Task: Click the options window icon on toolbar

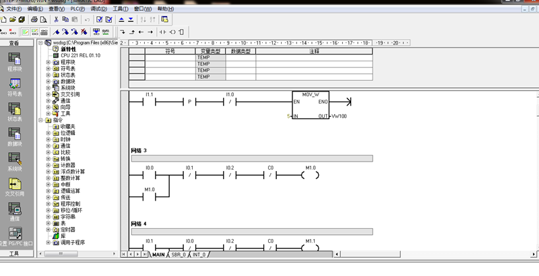Action: 164,20
